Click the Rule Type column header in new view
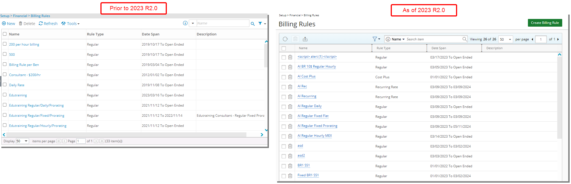Viewport: 571px width, 184px height. (x=384, y=48)
